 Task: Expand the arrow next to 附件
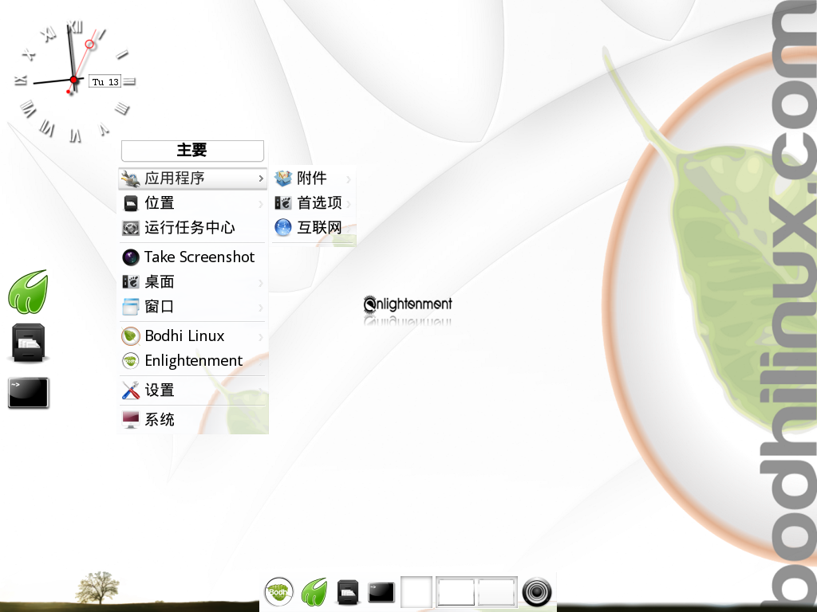click(x=349, y=179)
